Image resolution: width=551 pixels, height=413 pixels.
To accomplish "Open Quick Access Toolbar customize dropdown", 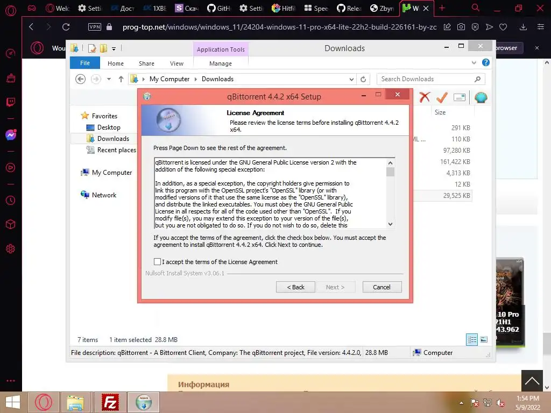I will [x=114, y=49].
